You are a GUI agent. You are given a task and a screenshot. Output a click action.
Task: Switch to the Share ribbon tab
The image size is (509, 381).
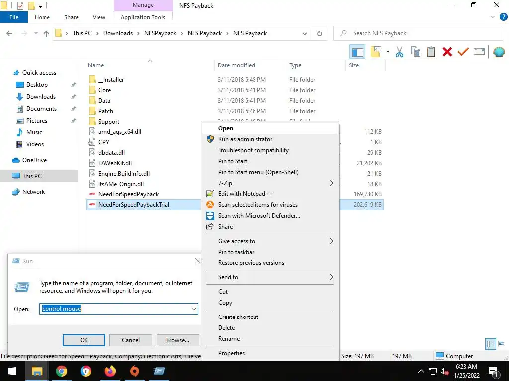[x=71, y=17]
